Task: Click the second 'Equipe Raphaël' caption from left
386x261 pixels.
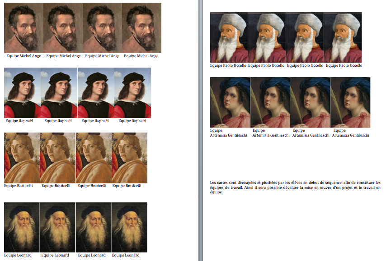Action: pos(58,121)
